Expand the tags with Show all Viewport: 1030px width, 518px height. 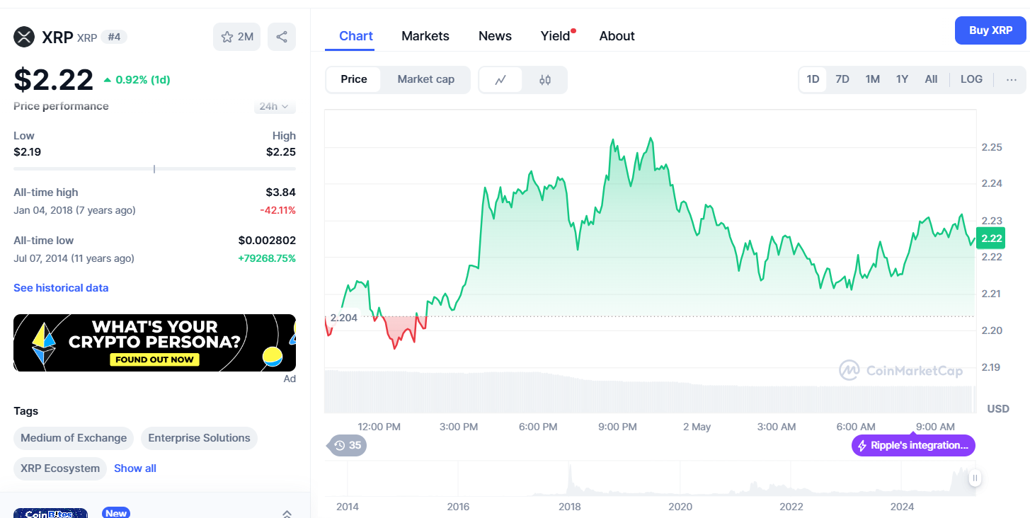point(135,468)
